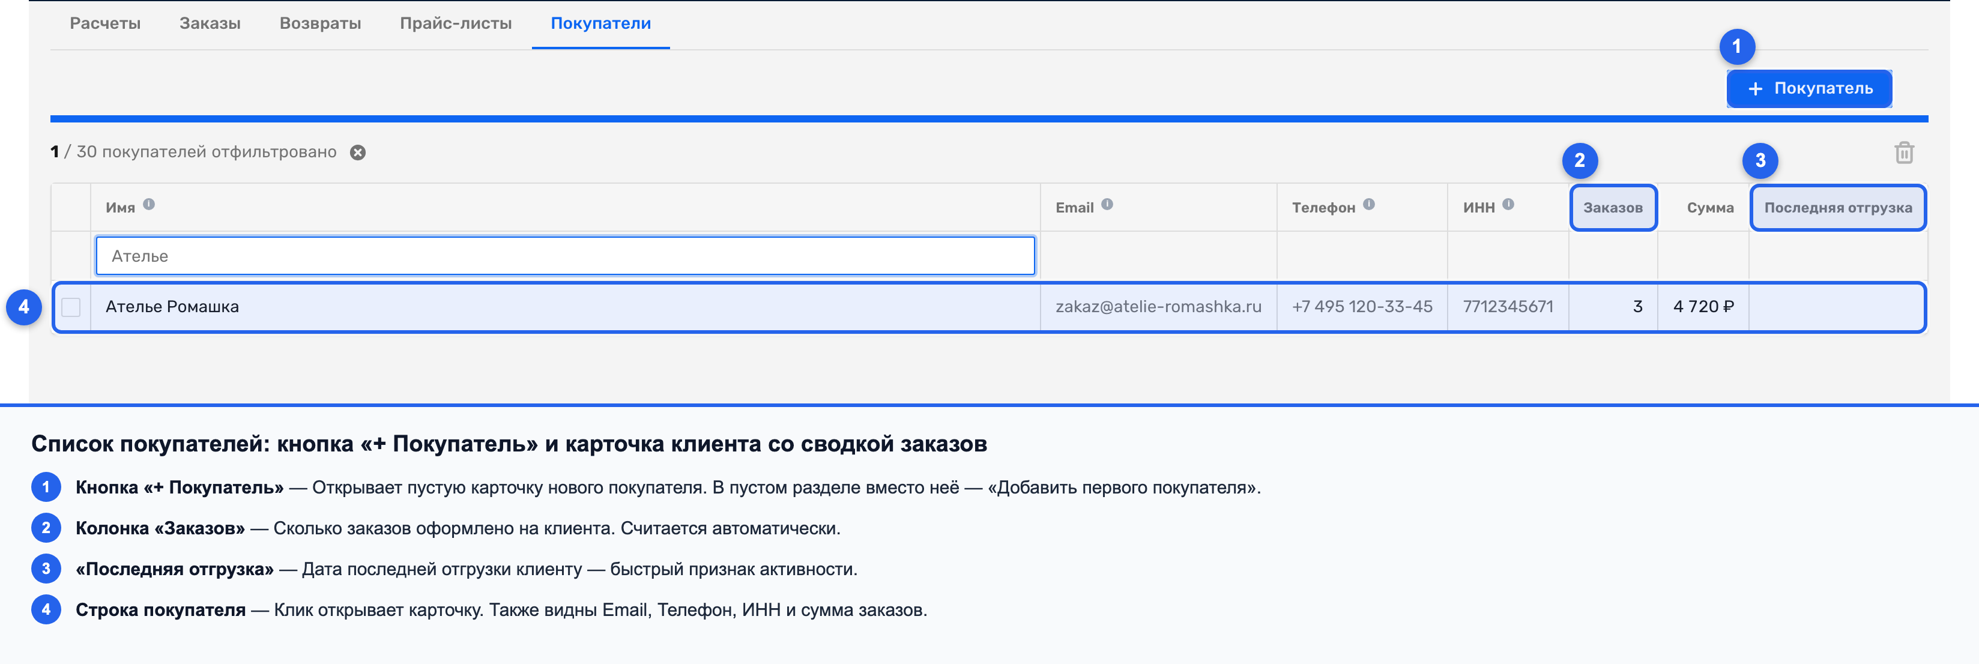This screenshot has height=664, width=1979.
Task: Show info icon next to Email
Action: (x=1107, y=205)
